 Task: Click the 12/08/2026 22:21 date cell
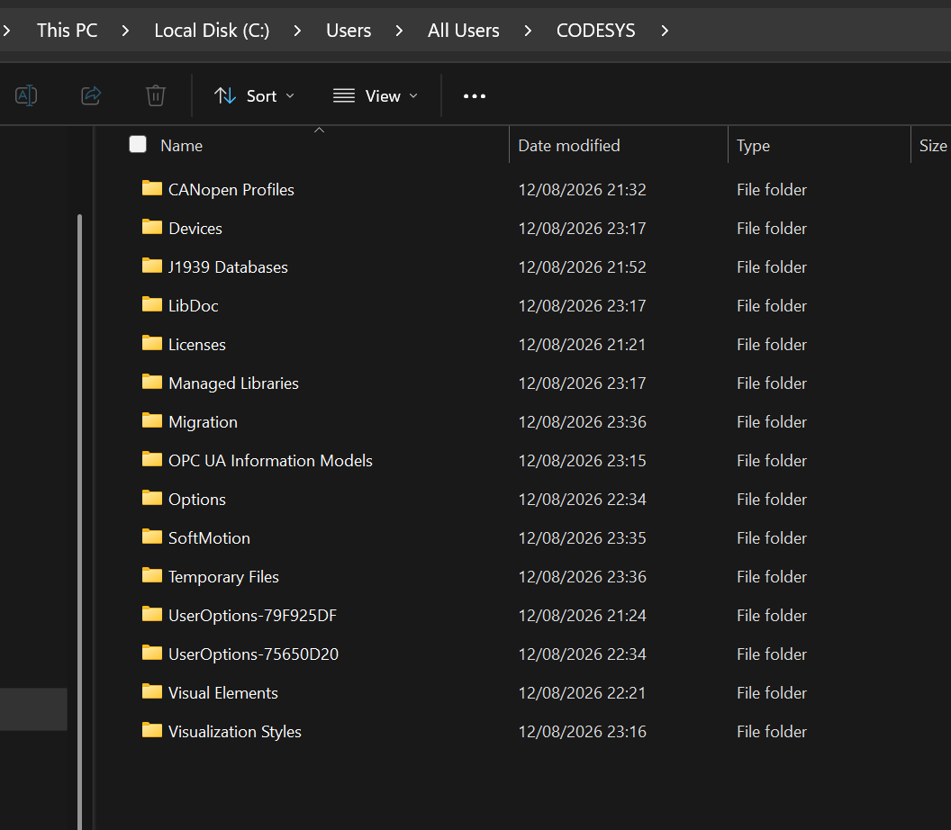583,693
